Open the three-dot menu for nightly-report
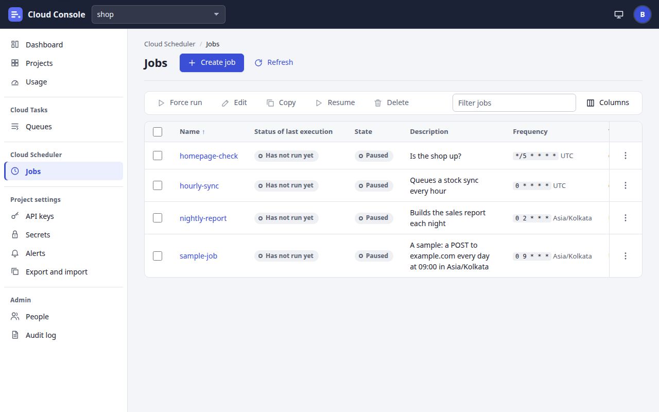Viewport: 659px width, 412px height. pyautogui.click(x=626, y=218)
